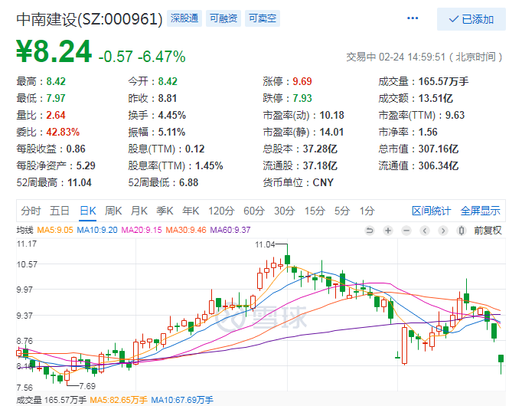
Task: Click the reset chart undo icon
Action: 370,231
